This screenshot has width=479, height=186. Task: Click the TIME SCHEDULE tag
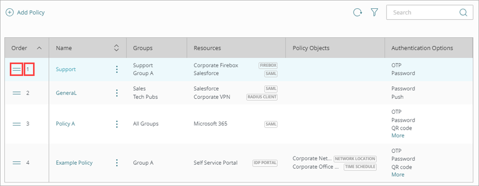[360, 167]
